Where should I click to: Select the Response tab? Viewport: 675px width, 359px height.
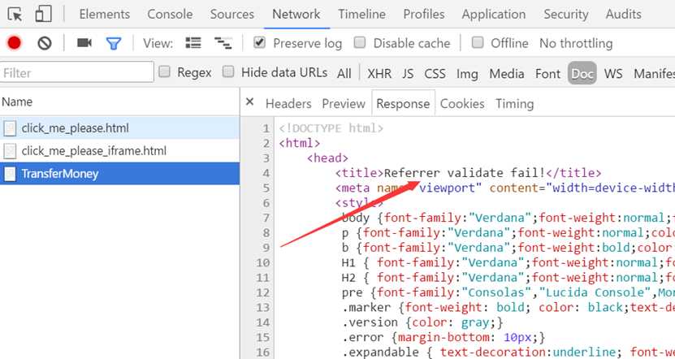pos(403,104)
